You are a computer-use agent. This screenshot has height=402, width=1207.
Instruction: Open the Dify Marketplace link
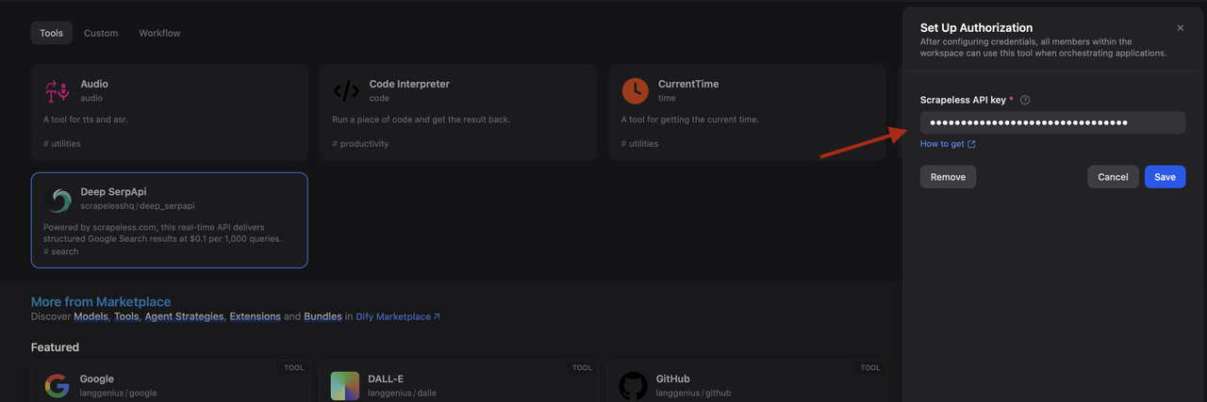tap(398, 316)
